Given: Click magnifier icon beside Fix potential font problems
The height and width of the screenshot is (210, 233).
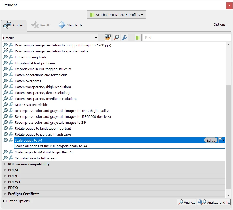Looking at the screenshot, I should (x=5, y=63).
